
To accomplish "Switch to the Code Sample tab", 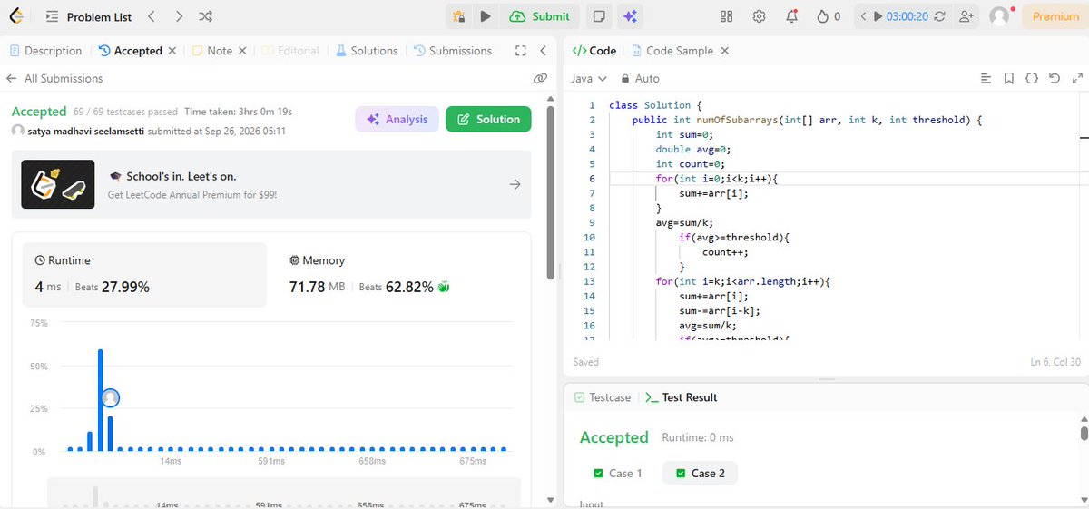I will [x=674, y=51].
